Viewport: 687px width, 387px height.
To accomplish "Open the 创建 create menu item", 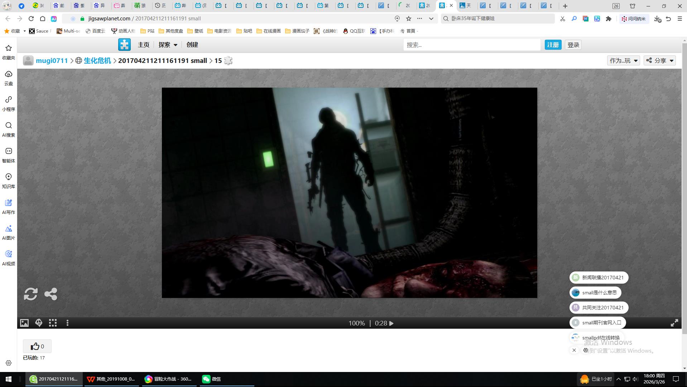I will pos(192,45).
